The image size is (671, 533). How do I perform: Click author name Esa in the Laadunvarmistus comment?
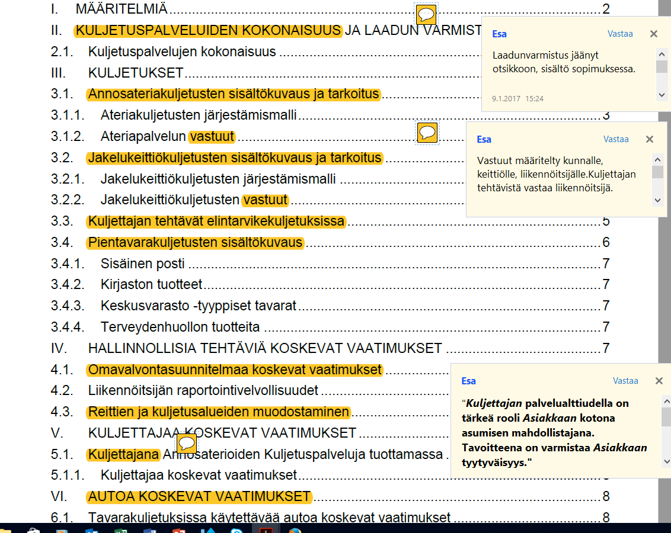point(500,34)
